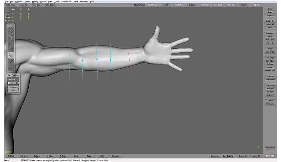Click Save Scene button
The height and width of the screenshot is (162, 281).
click(x=37, y=5)
